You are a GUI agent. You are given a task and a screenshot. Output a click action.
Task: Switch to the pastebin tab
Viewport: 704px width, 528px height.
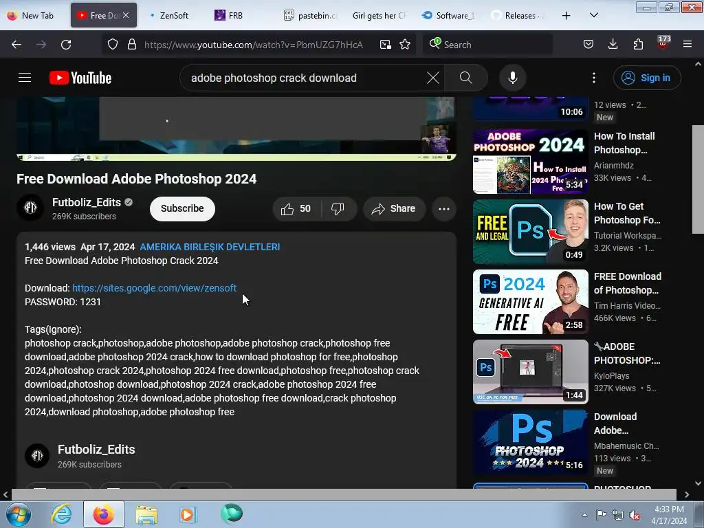tap(311, 15)
